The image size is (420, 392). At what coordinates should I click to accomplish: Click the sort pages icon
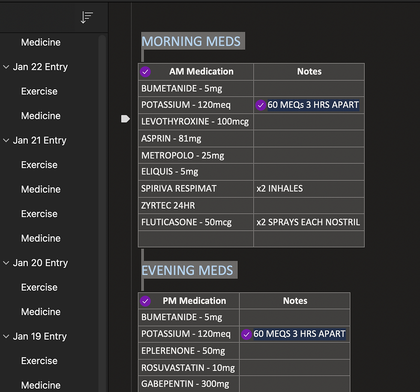(87, 17)
